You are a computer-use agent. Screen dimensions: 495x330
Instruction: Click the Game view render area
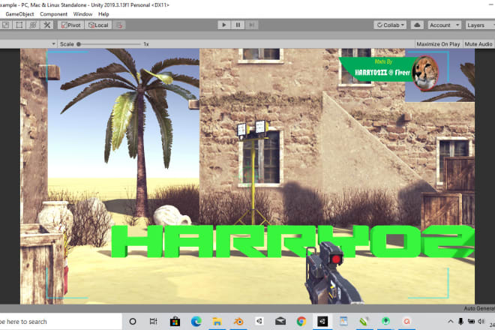[x=247, y=176]
